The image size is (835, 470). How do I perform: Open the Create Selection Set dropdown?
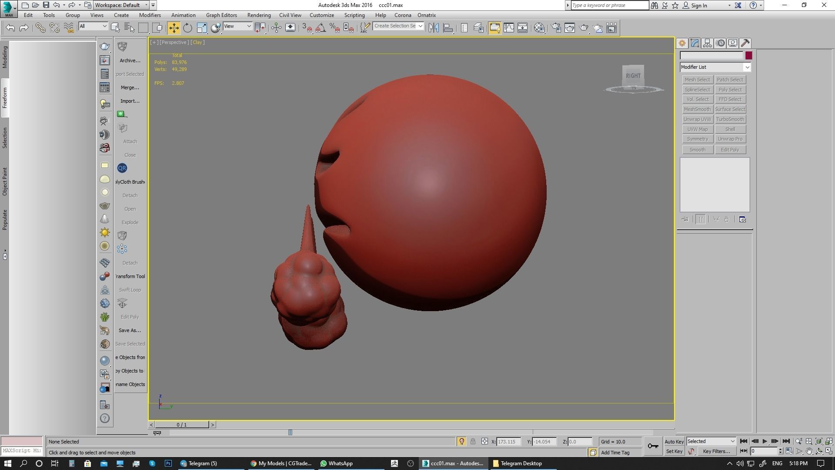point(398,26)
